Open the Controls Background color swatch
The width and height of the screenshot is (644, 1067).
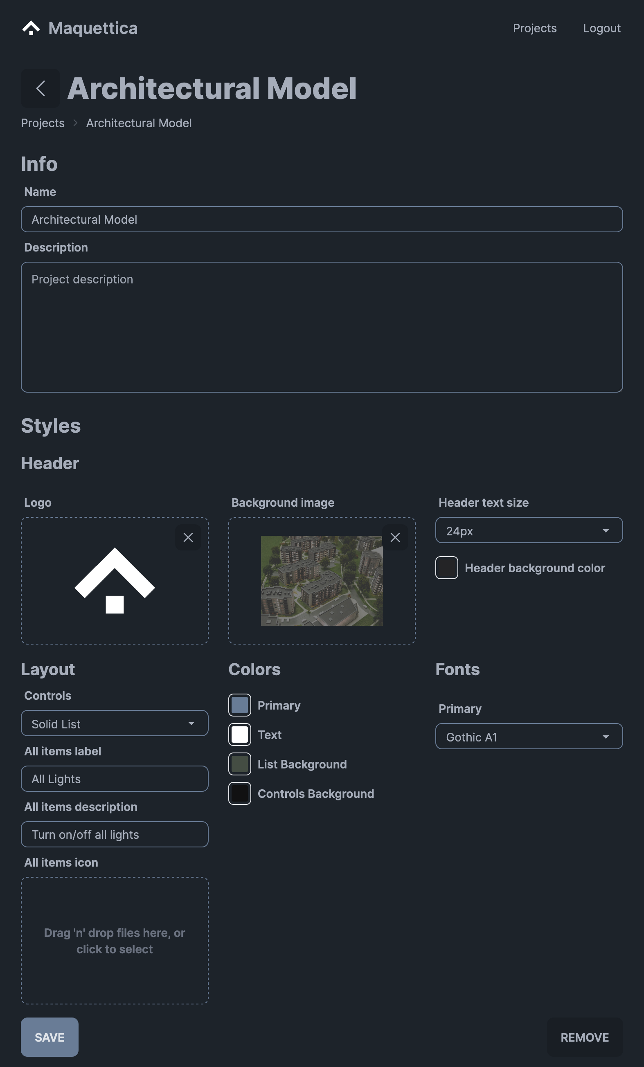pos(239,793)
